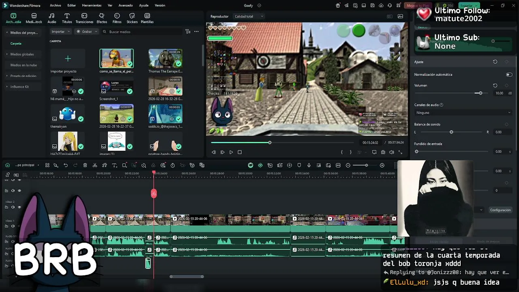Click the marker shield icon in timeline toolbar
Viewport: 519px width, 292px height.
[x=299, y=165]
